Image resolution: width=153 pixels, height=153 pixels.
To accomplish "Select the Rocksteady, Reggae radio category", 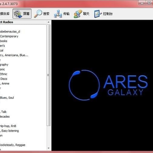I will (13, 145).
